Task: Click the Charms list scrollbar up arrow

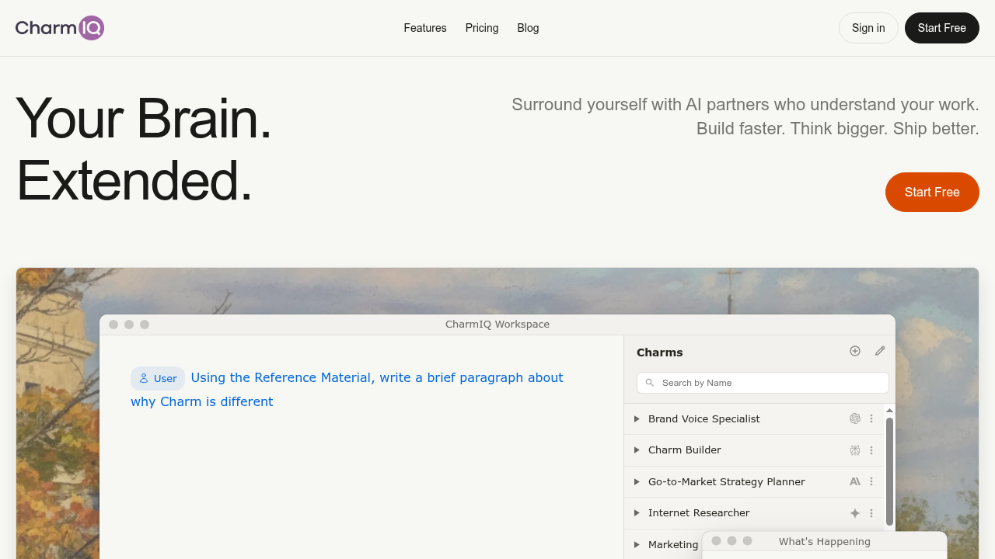Action: [890, 410]
